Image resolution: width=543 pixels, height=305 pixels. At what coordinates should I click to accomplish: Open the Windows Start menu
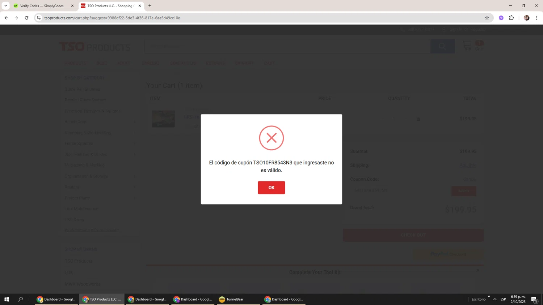(7, 299)
